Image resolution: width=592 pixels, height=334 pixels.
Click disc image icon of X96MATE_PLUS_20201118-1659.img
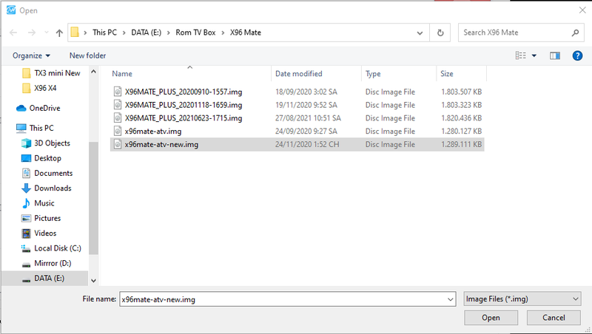pyautogui.click(x=118, y=105)
